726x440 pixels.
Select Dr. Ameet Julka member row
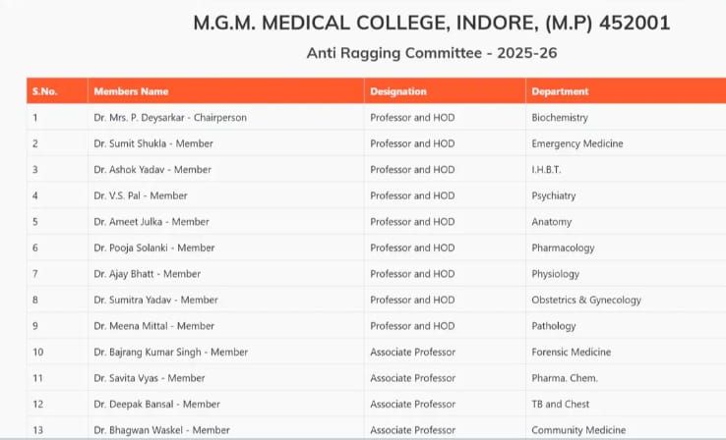coord(151,222)
